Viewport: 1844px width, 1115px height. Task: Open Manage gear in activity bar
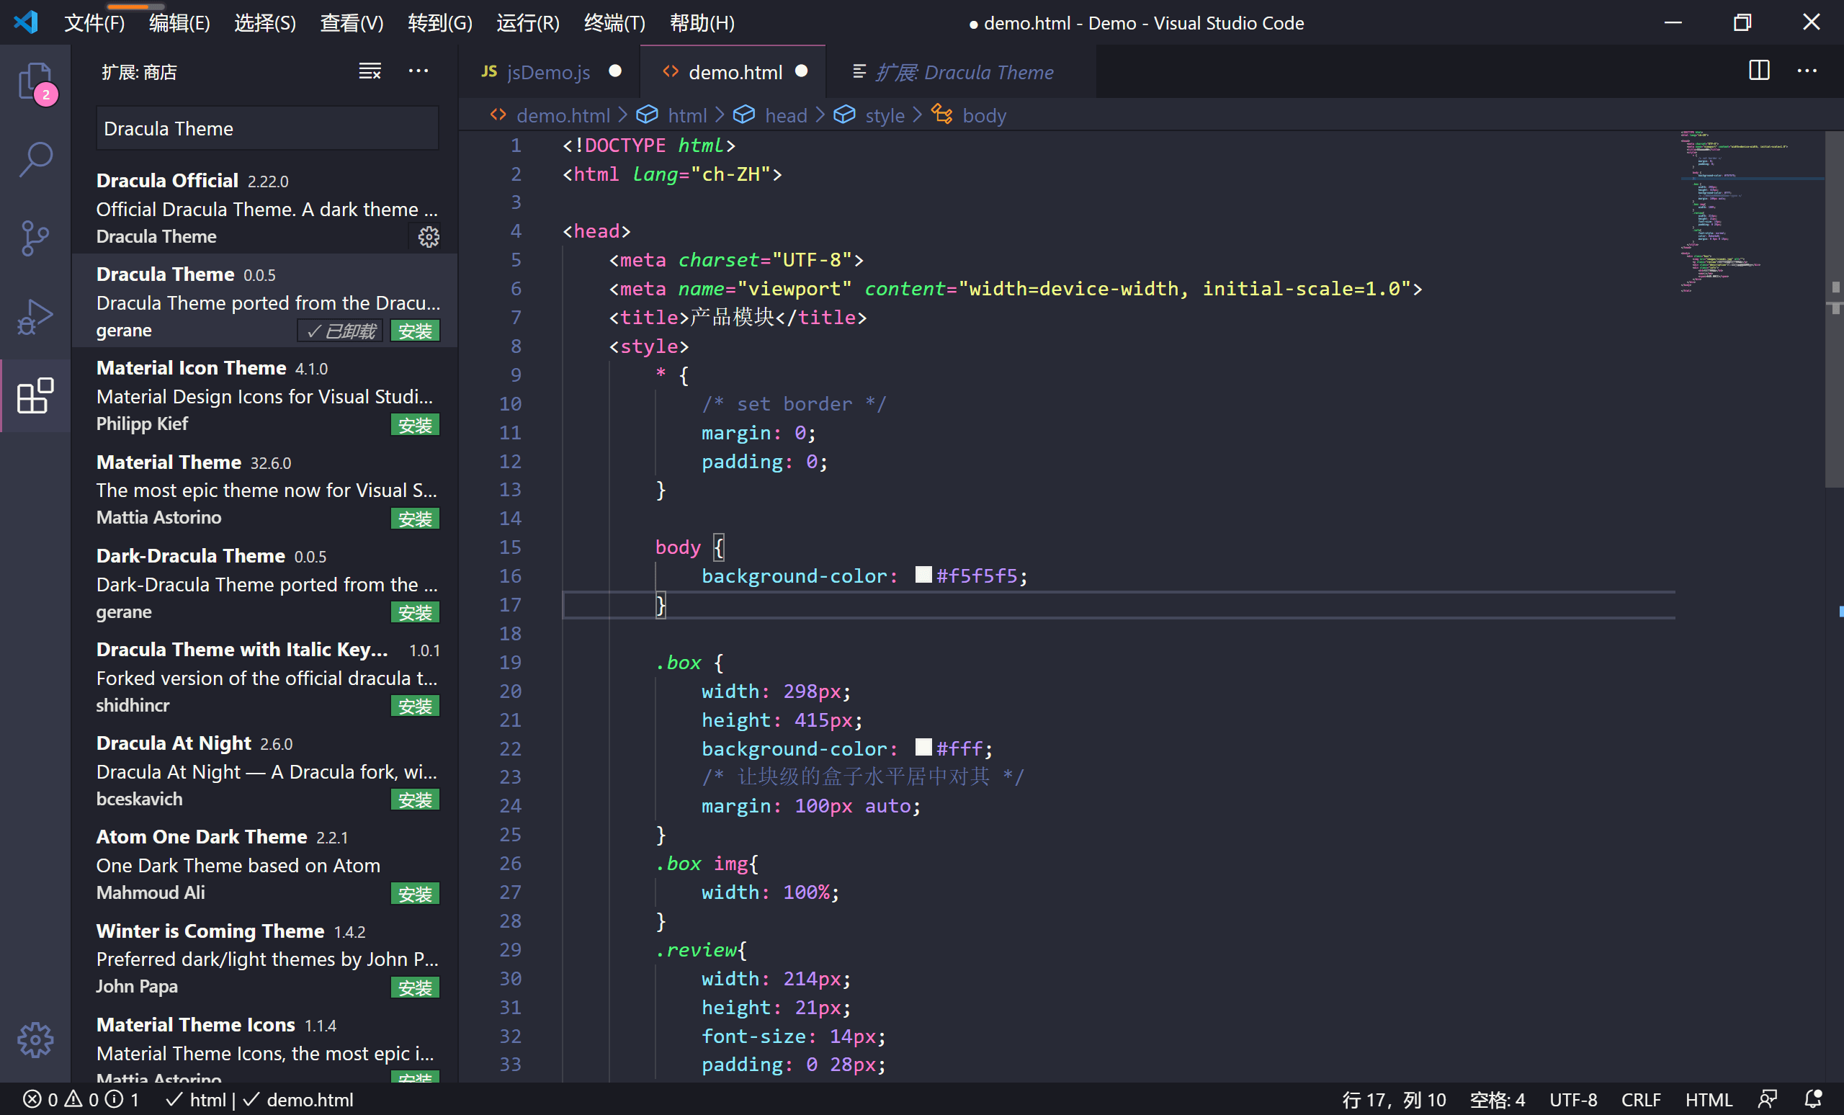point(35,1039)
